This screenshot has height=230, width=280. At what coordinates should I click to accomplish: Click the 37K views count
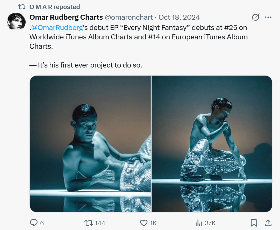tap(210, 223)
